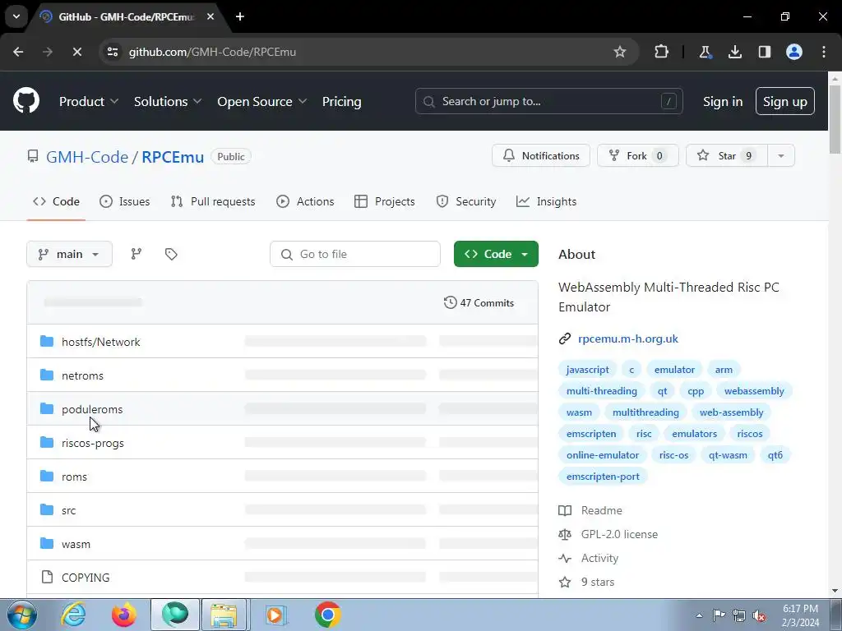Open Chrome Labs flask icon
The height and width of the screenshot is (631, 842).
(705, 52)
